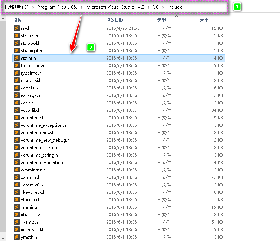This screenshot has height=241, width=280.
Task: Click the varargs.h file icon
Action: (x=17, y=95)
